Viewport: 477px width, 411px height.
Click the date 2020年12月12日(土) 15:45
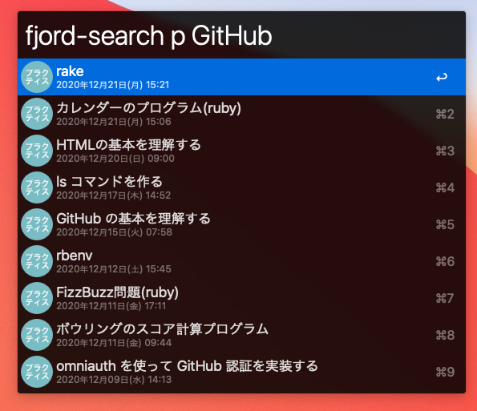[x=114, y=269]
